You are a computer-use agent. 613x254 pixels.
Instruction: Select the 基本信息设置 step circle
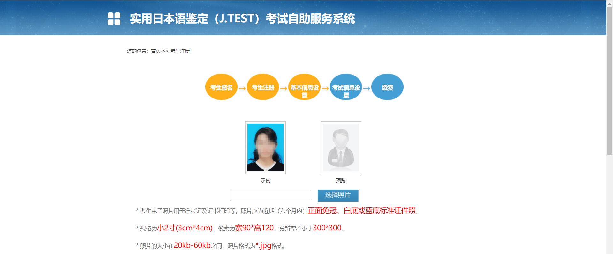pyautogui.click(x=304, y=87)
